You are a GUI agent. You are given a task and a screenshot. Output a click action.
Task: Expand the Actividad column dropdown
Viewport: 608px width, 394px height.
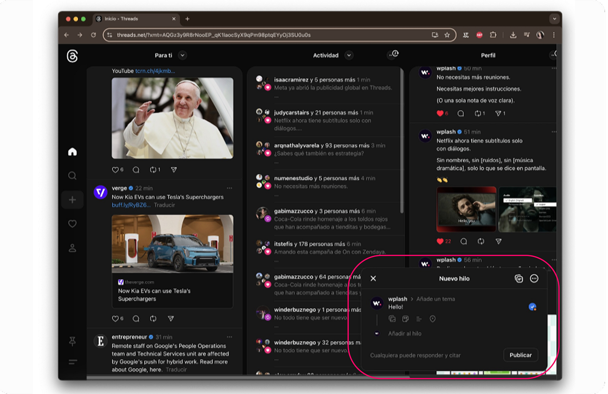point(349,55)
